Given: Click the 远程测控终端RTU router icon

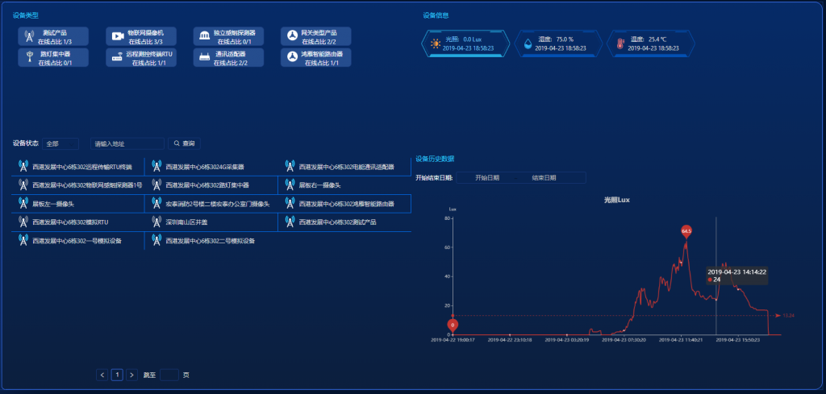Looking at the screenshot, I should point(117,58).
